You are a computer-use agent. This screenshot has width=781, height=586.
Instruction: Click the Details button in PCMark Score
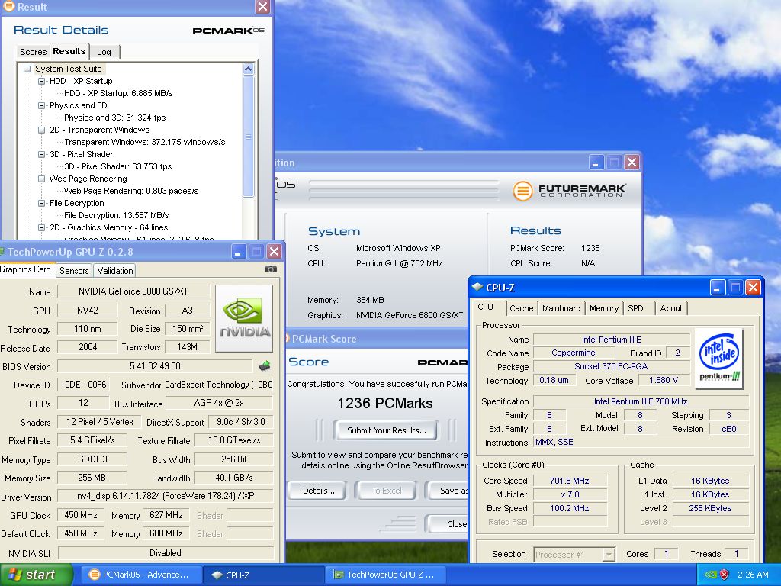[x=319, y=491]
